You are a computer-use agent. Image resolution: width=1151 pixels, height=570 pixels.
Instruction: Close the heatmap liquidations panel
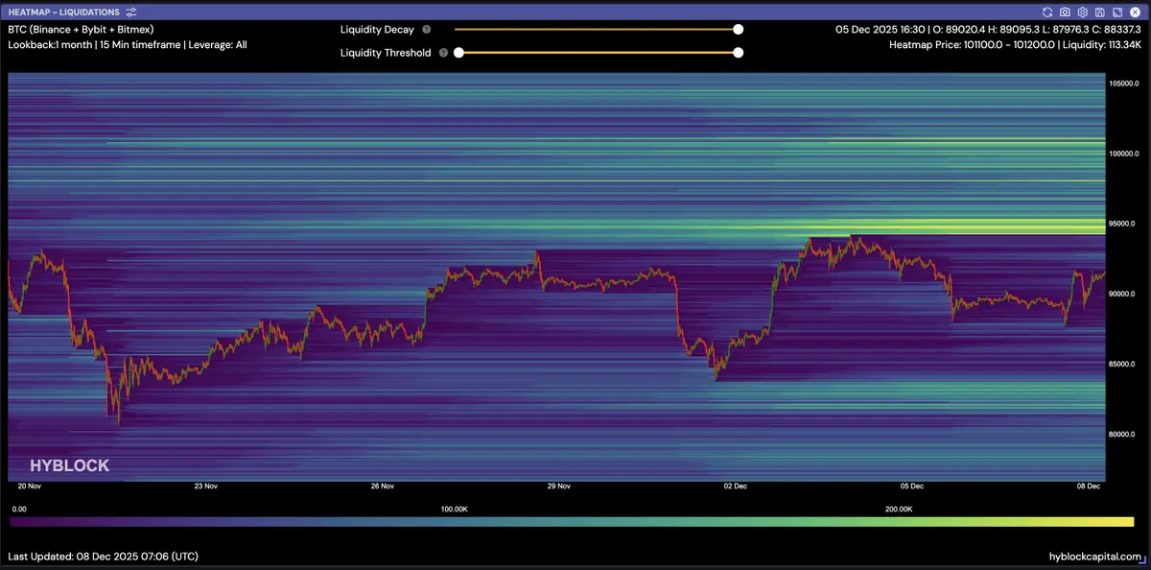(x=1135, y=12)
